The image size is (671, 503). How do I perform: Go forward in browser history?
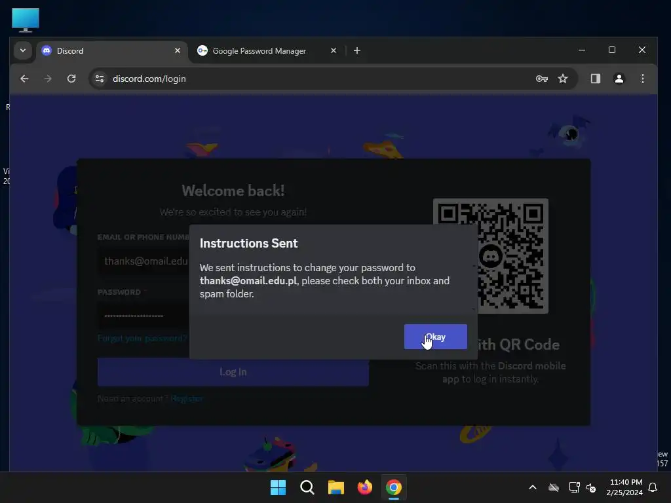[x=48, y=79]
